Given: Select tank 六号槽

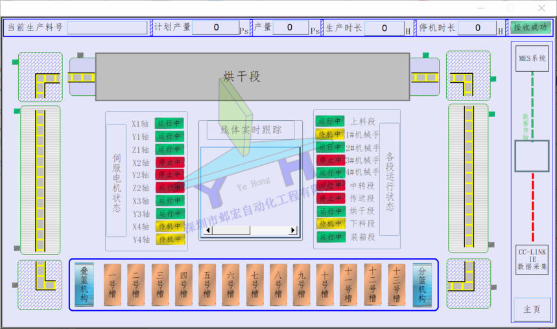Looking at the screenshot, I should pos(231,284).
